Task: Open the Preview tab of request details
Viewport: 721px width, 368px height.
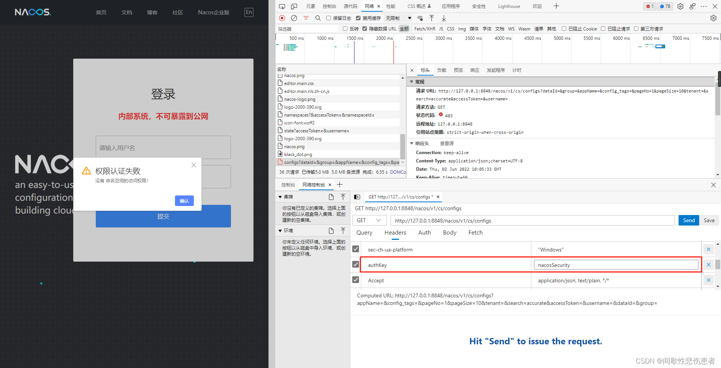Action: pyautogui.click(x=458, y=70)
